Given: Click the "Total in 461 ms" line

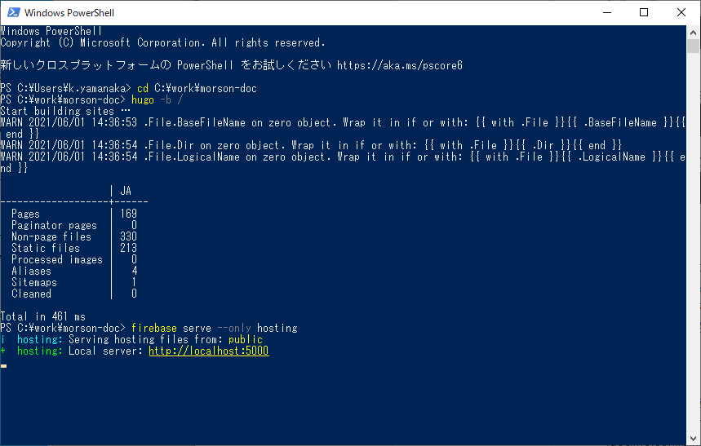Looking at the screenshot, I should click(x=42, y=316).
